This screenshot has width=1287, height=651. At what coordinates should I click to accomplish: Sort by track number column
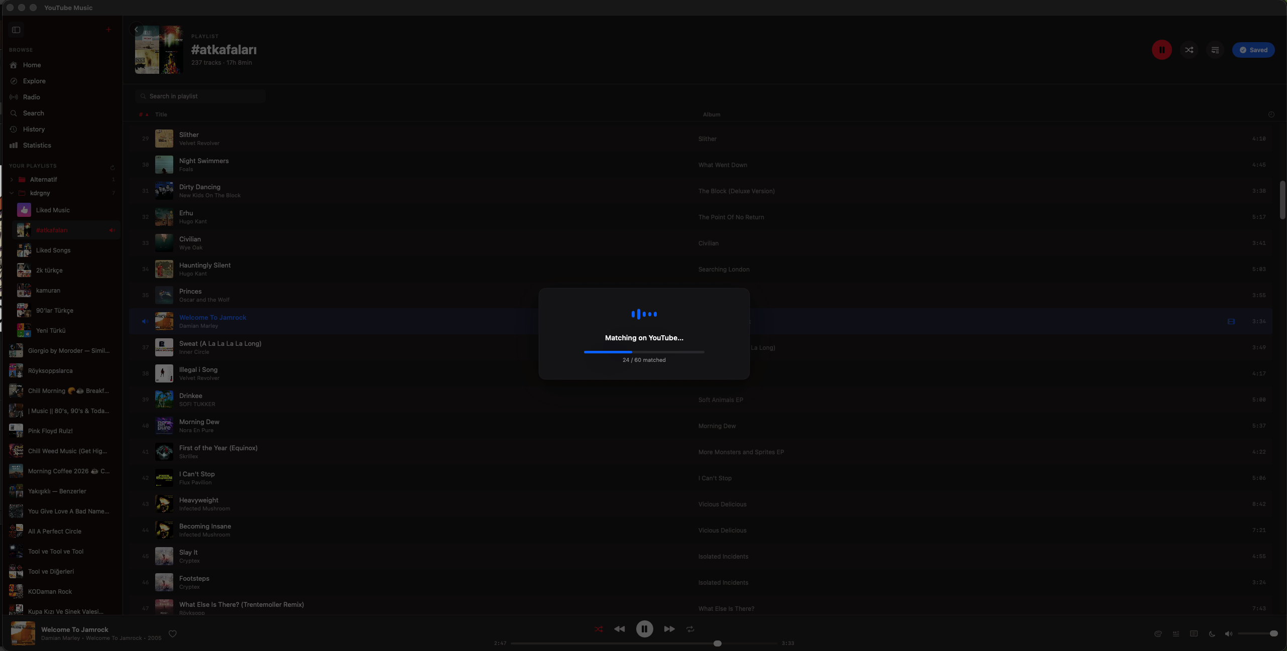point(144,114)
